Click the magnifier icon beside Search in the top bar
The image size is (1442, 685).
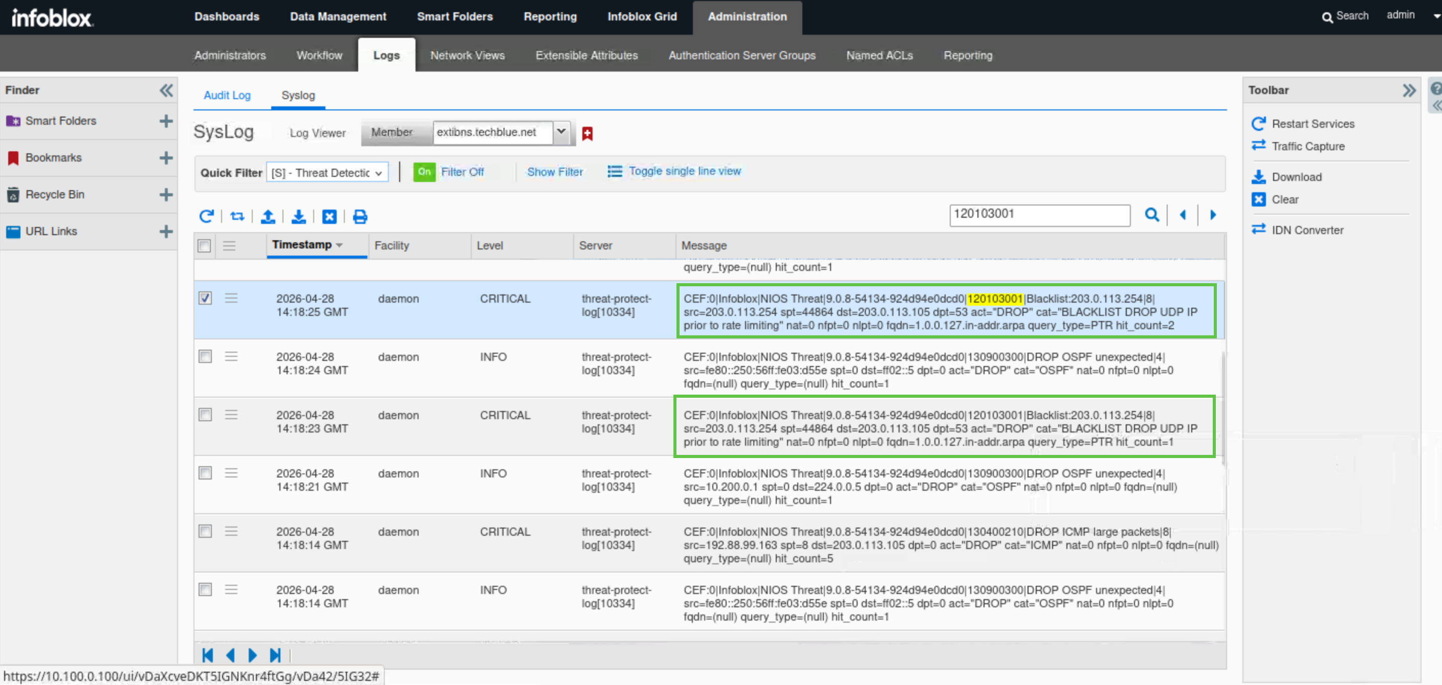pos(1327,17)
